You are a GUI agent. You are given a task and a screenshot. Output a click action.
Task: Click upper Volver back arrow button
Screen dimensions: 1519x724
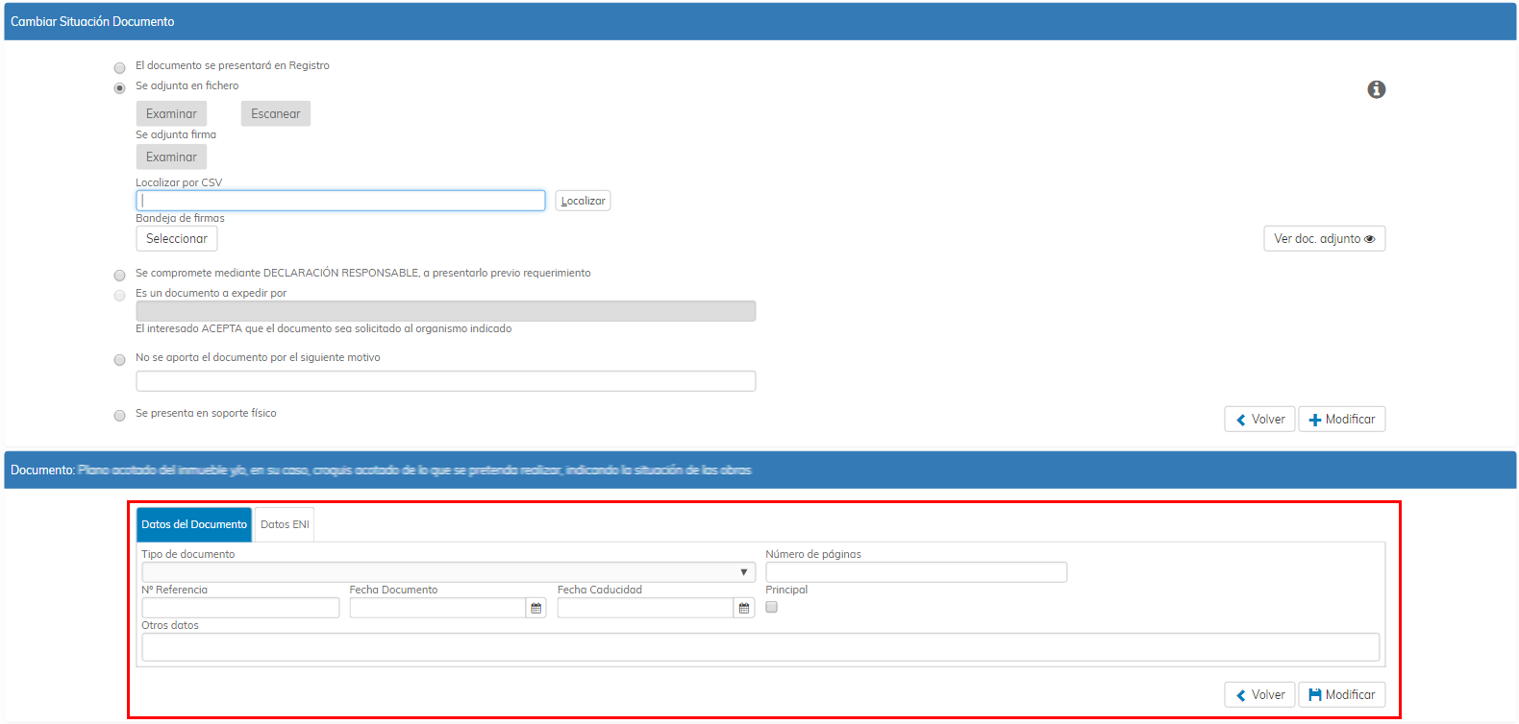(1259, 420)
